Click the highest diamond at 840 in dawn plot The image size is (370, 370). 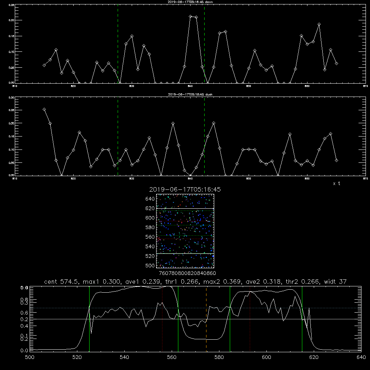point(191,16)
